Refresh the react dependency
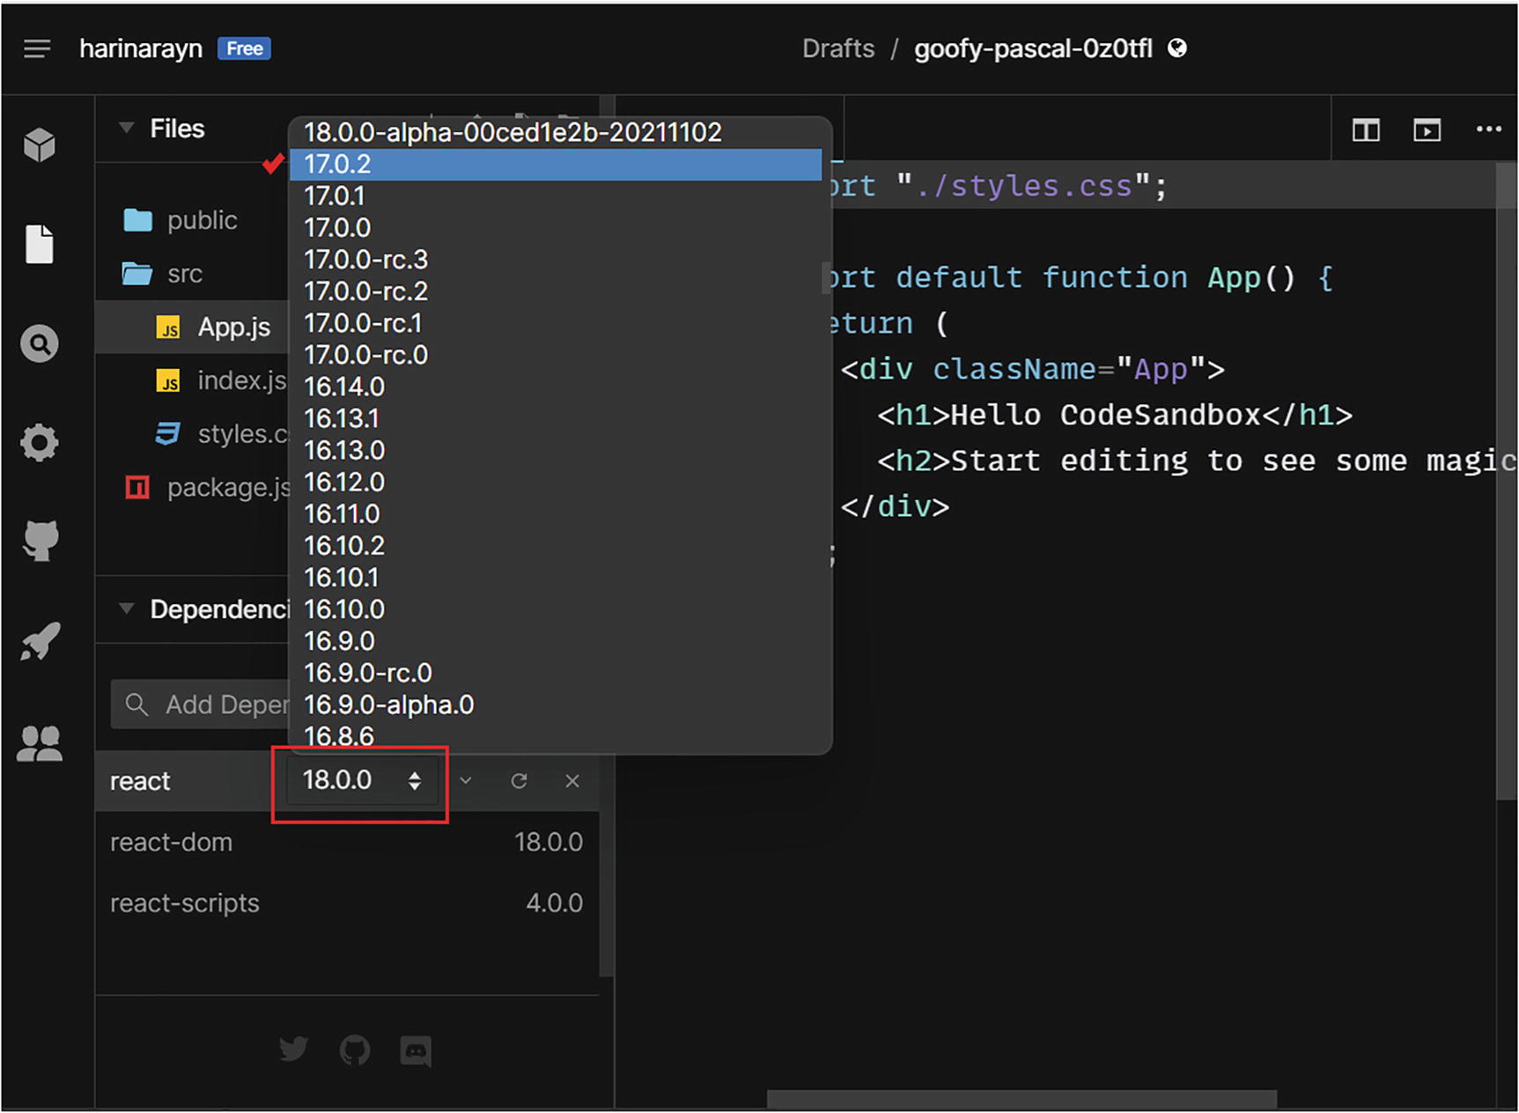Screen dimensions: 1519x1113 pos(519,781)
